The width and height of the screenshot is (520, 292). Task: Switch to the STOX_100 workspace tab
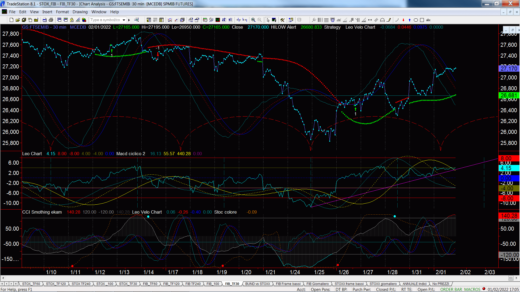point(105,284)
